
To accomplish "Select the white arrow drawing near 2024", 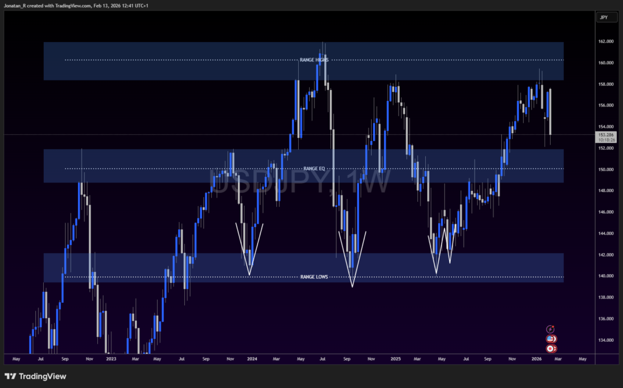I will [249, 249].
